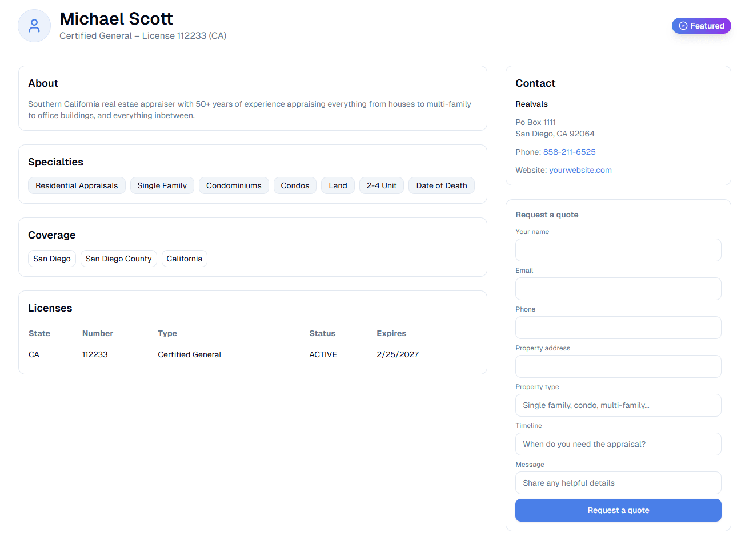This screenshot has height=545, width=749.
Task: Select the San Diego County coverage tag
Action: [x=118, y=259]
